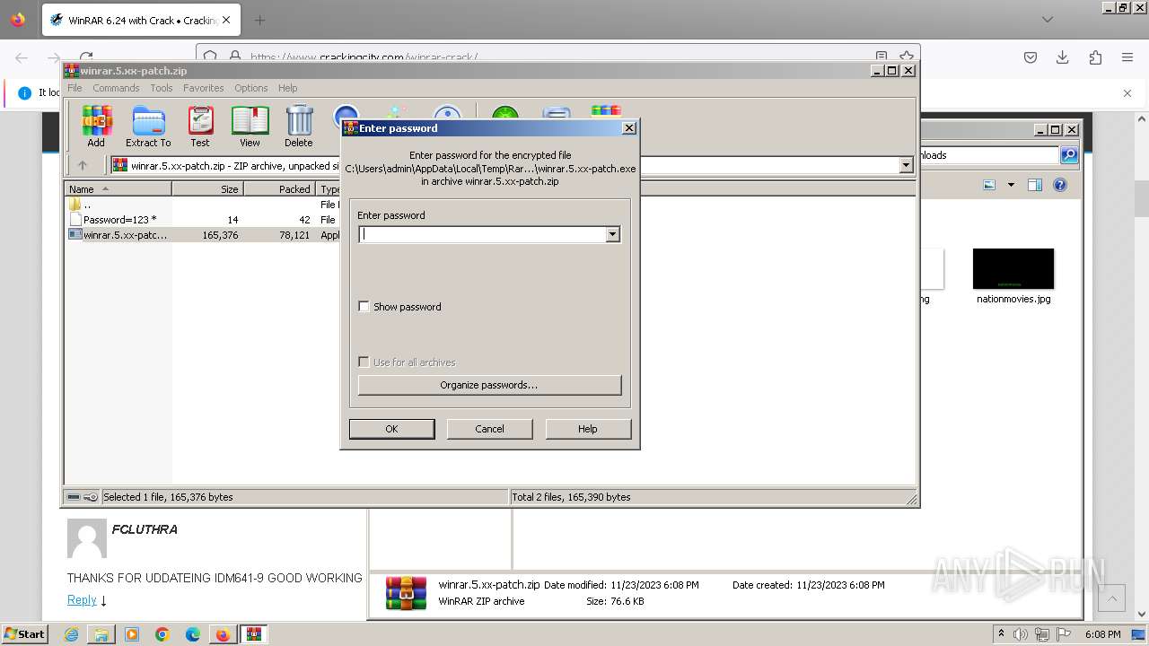Image resolution: width=1149 pixels, height=646 pixels.
Task: Switch to WinRAR via the taskbar
Action: point(254,634)
